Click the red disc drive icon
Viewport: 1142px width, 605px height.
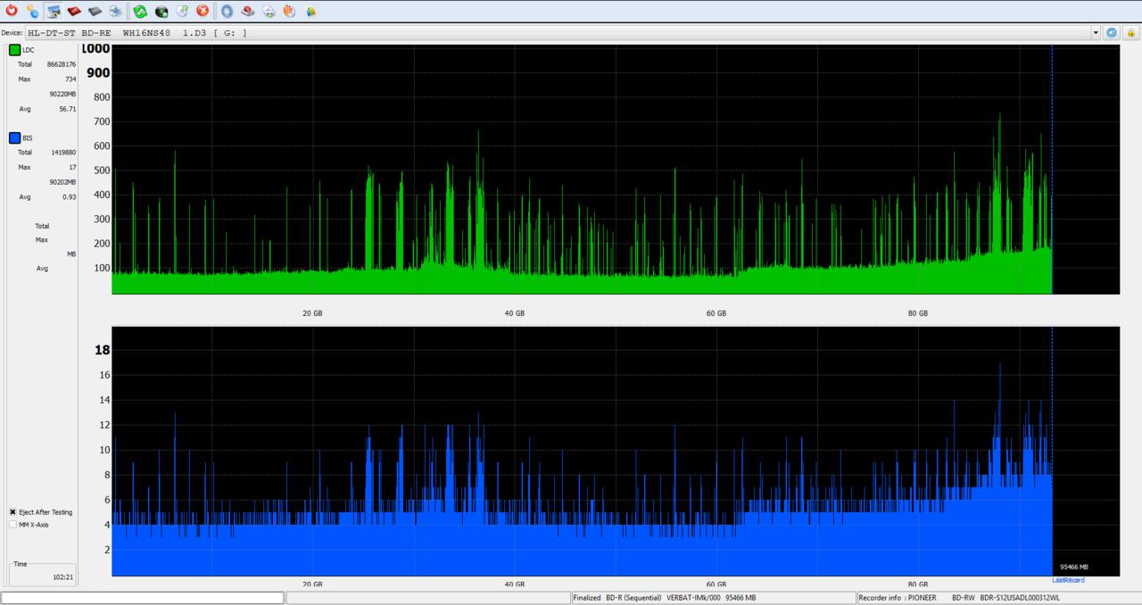click(x=74, y=11)
